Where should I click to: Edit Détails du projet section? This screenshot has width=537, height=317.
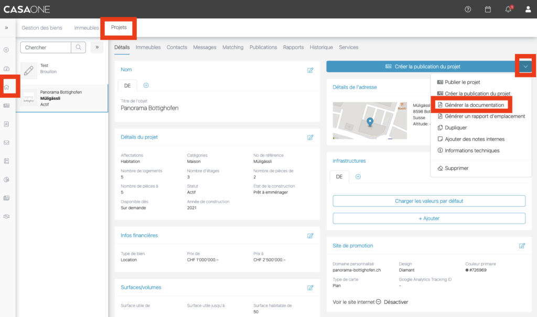click(310, 138)
